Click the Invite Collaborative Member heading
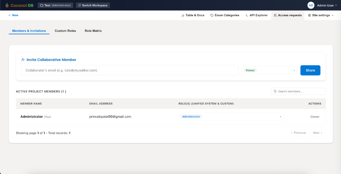The image size is (341, 174). coord(51,60)
